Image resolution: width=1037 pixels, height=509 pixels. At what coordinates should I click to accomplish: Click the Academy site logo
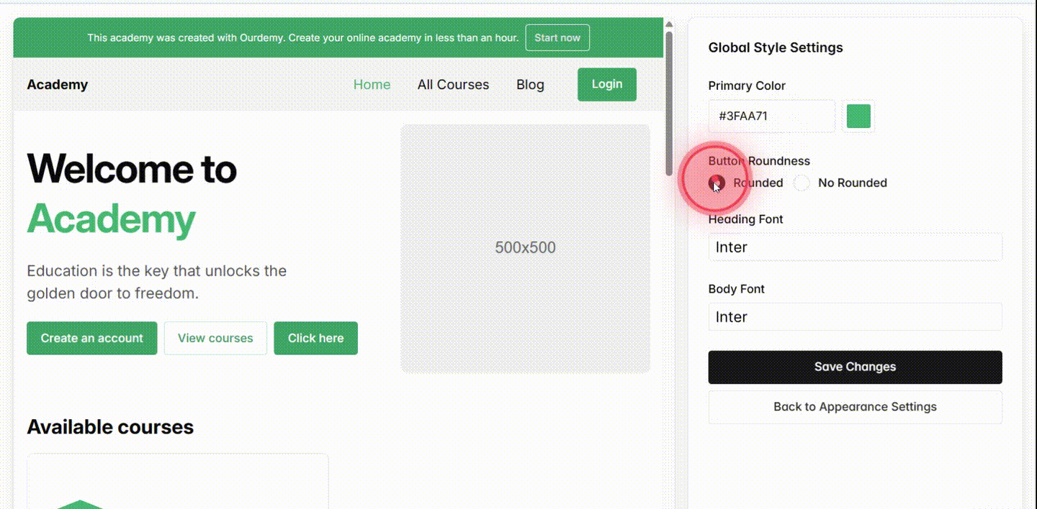[x=57, y=84]
